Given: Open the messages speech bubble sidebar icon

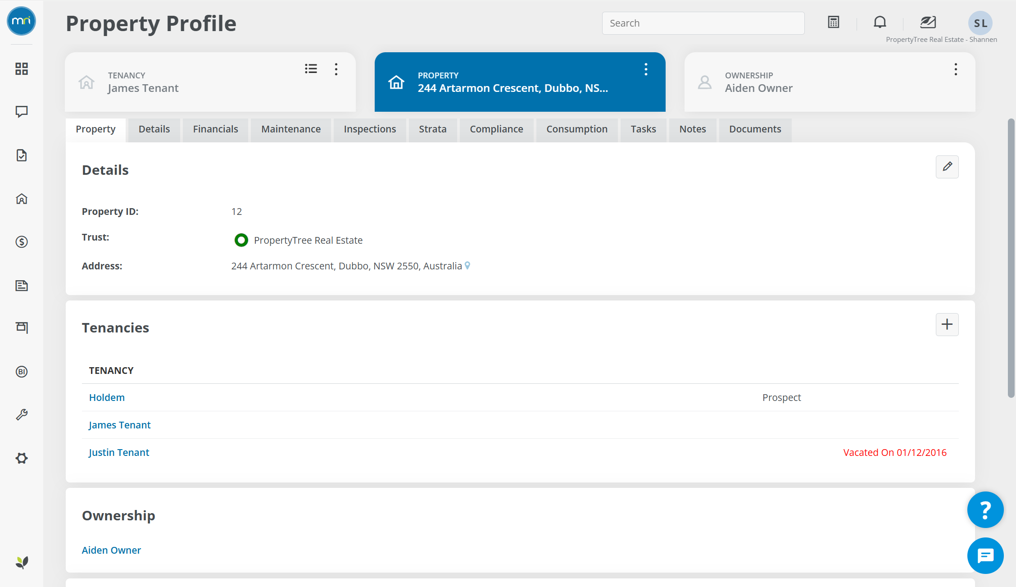Looking at the screenshot, I should coord(22,112).
